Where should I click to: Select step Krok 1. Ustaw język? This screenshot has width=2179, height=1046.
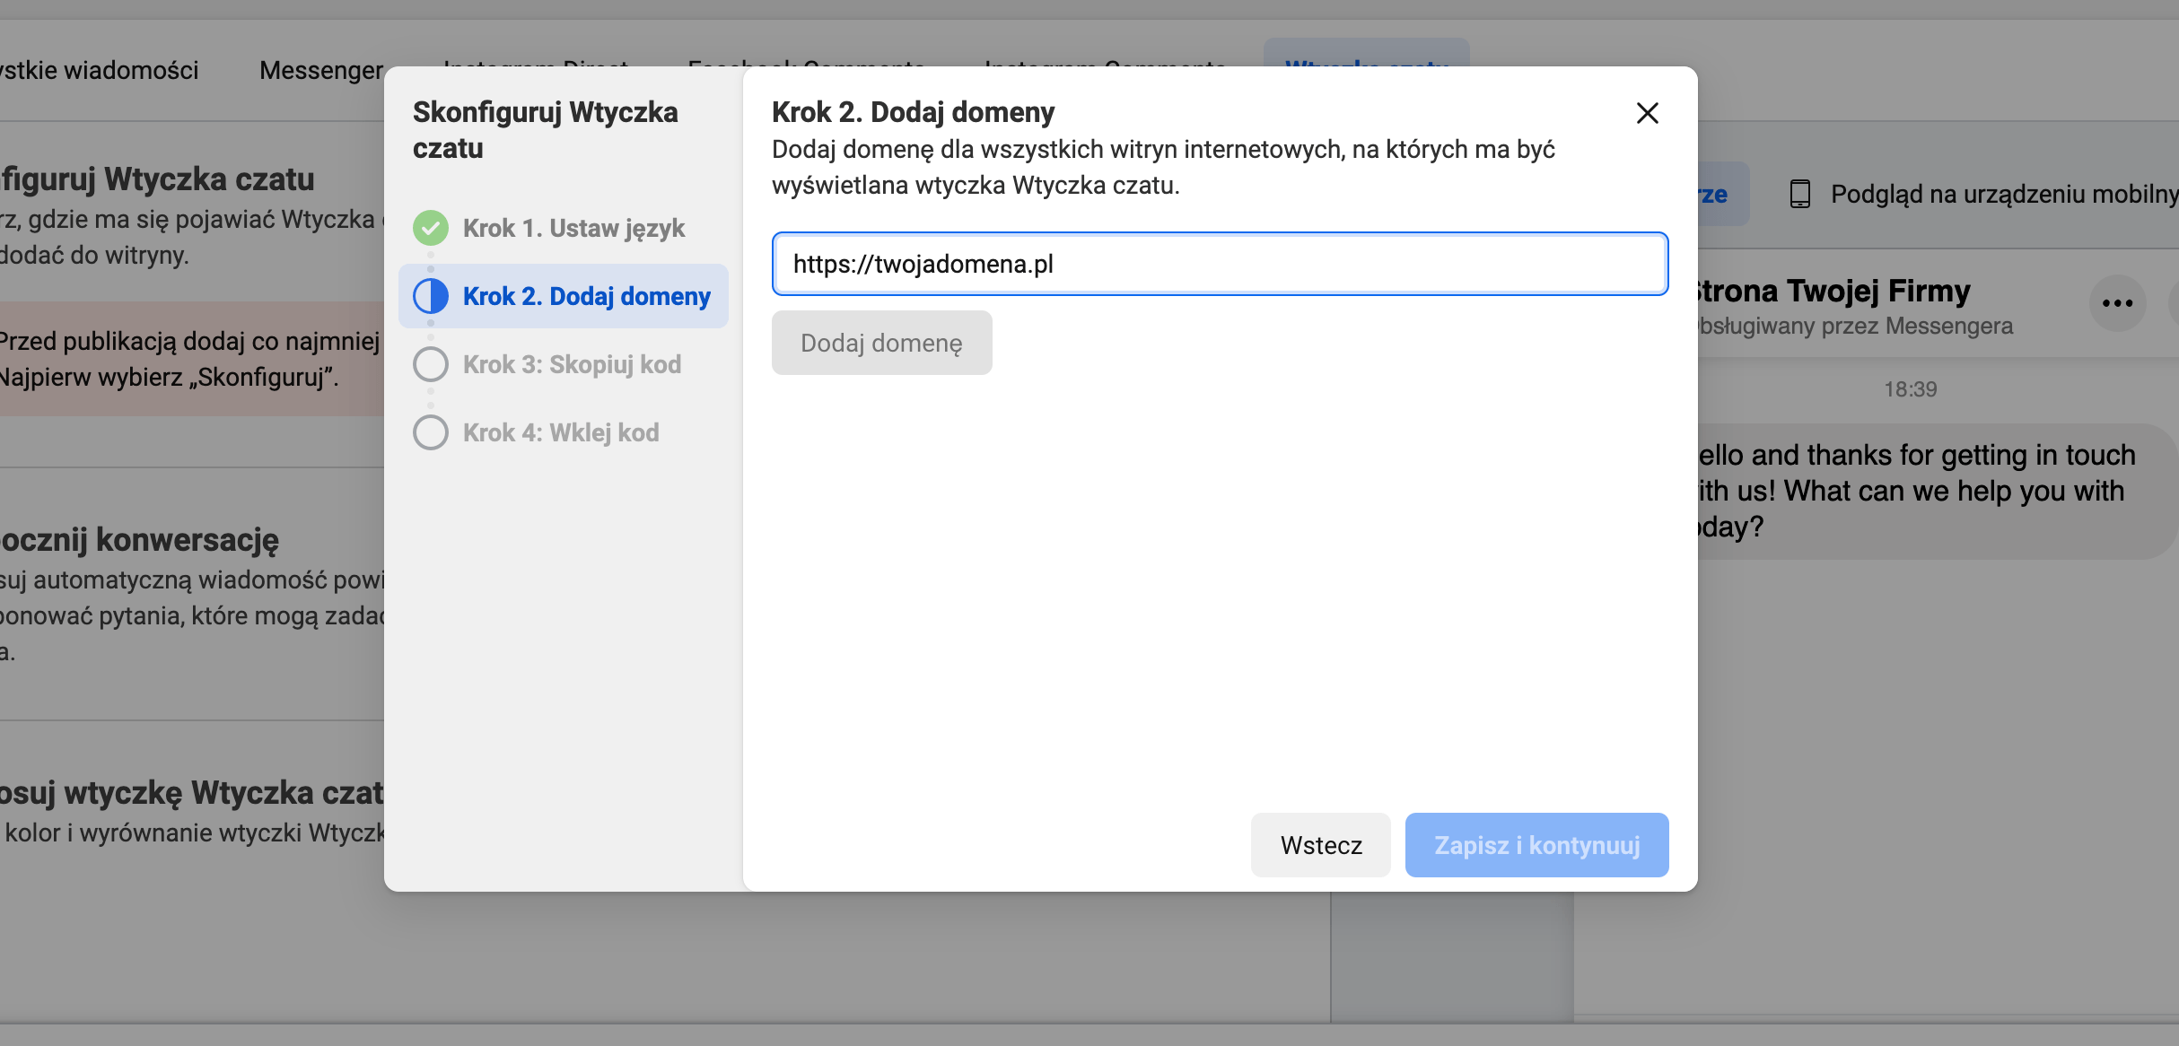(x=564, y=228)
